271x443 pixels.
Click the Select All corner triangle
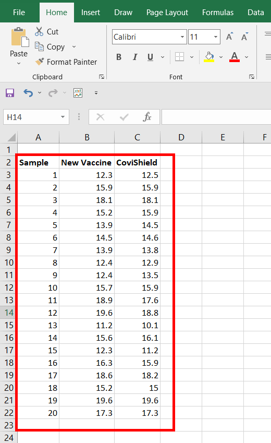11,138
